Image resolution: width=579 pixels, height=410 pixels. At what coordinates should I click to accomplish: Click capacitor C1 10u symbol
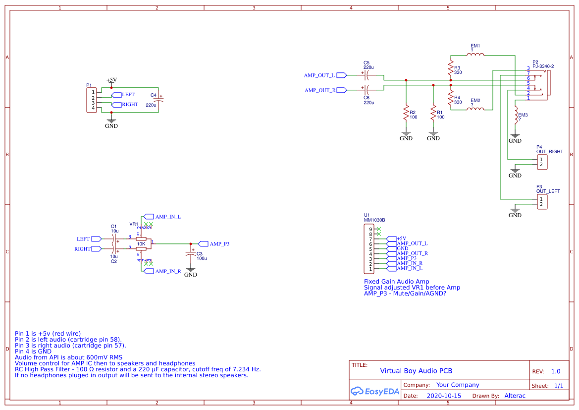pos(114,239)
